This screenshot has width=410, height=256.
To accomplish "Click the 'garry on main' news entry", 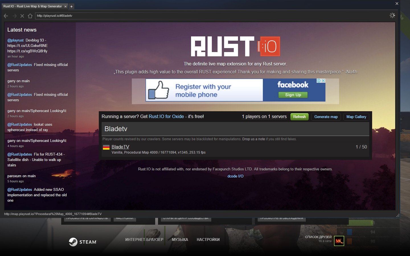I will pyautogui.click(x=19, y=81).
